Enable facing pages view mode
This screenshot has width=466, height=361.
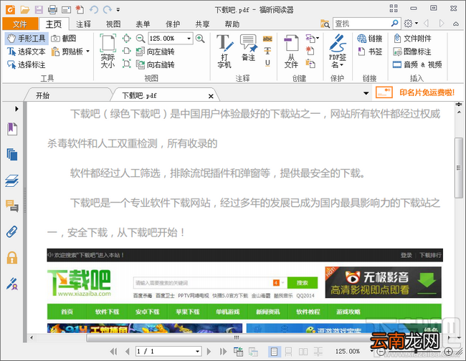click(303, 352)
